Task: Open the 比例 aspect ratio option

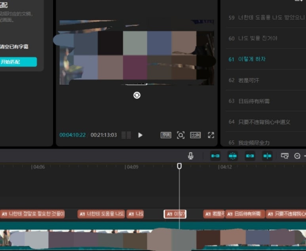Action: click(195, 135)
